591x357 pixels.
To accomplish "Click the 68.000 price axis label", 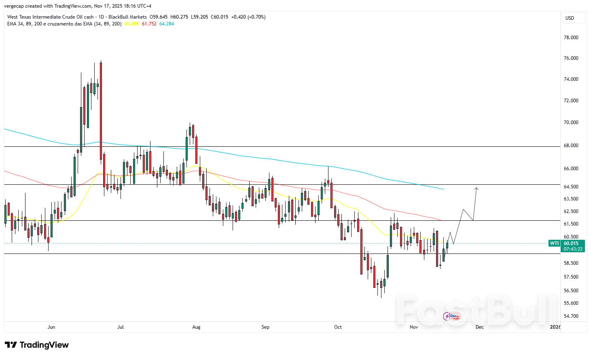I will 571,146.
